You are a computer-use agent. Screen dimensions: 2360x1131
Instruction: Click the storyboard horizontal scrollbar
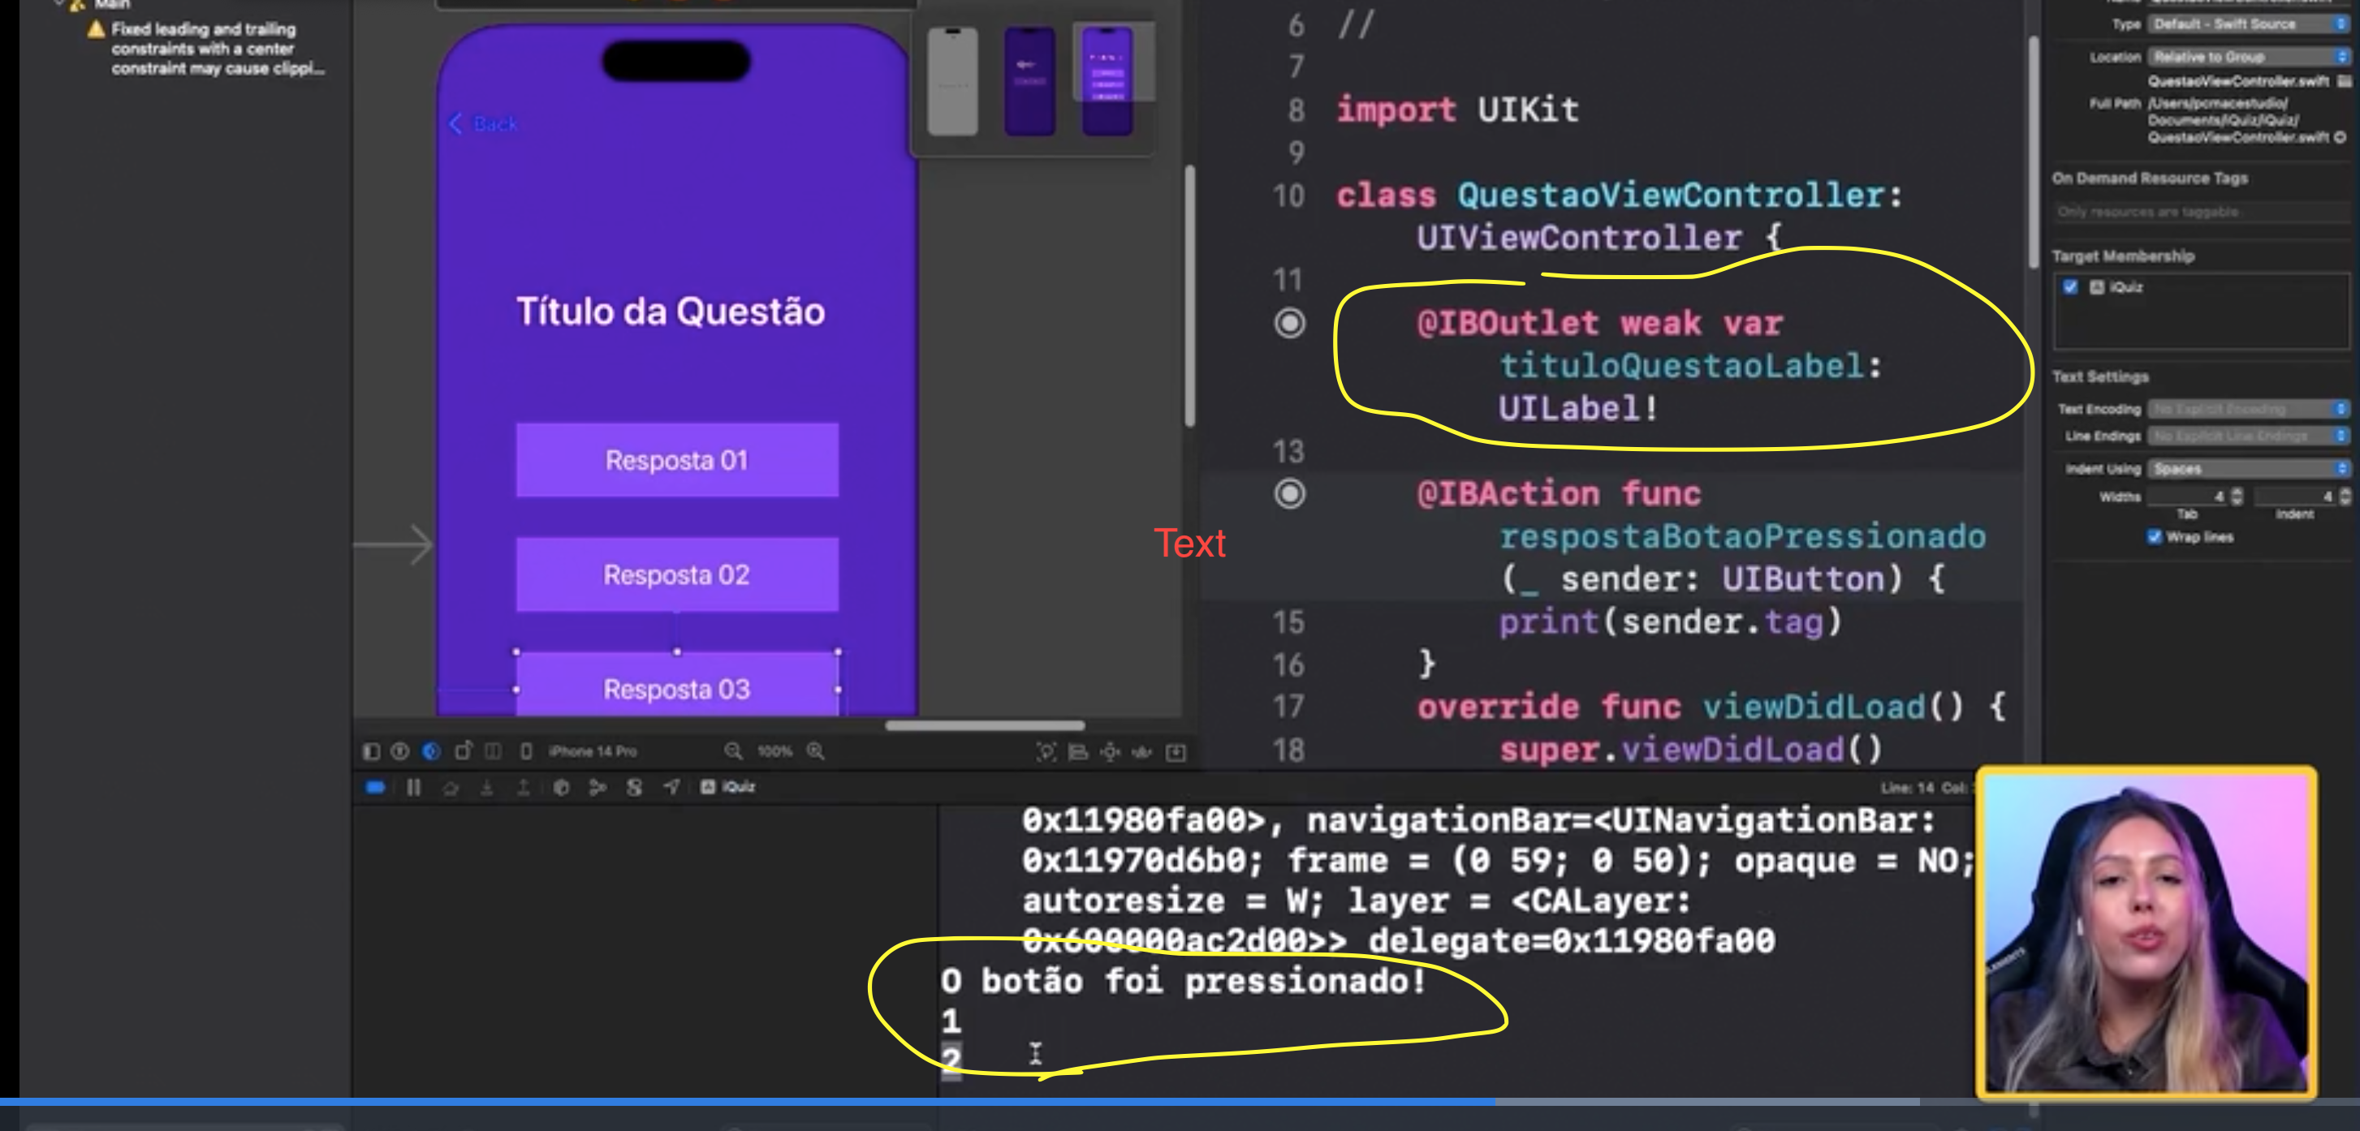tap(985, 726)
